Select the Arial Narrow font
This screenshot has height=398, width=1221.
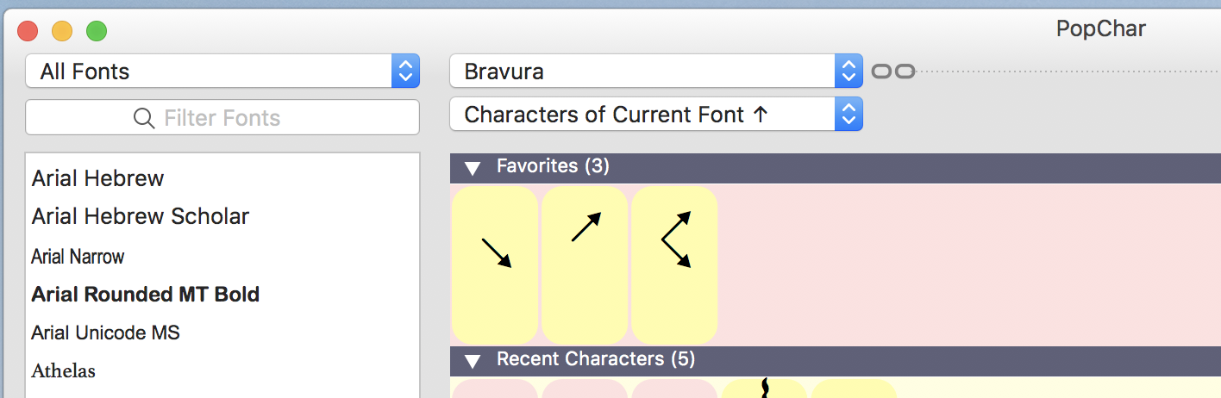pos(78,257)
